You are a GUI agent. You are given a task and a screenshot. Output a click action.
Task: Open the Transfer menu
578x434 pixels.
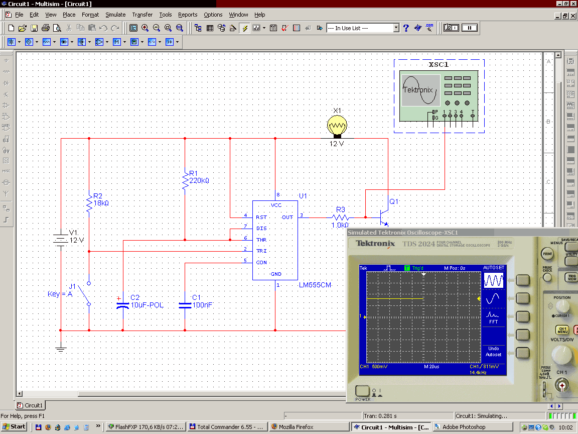pyautogui.click(x=142, y=15)
